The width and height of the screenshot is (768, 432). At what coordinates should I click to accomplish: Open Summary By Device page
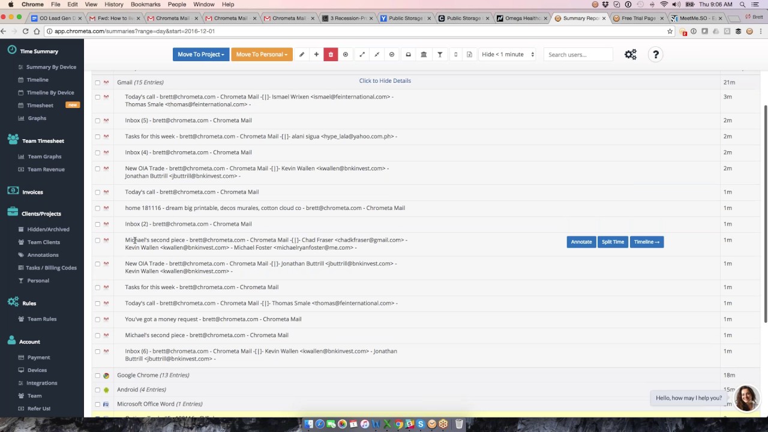[x=51, y=67]
